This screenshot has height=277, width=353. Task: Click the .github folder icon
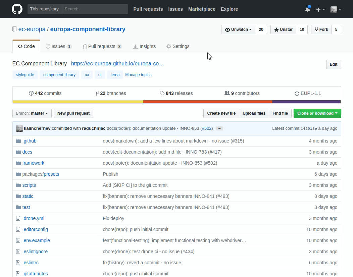click(x=18, y=141)
